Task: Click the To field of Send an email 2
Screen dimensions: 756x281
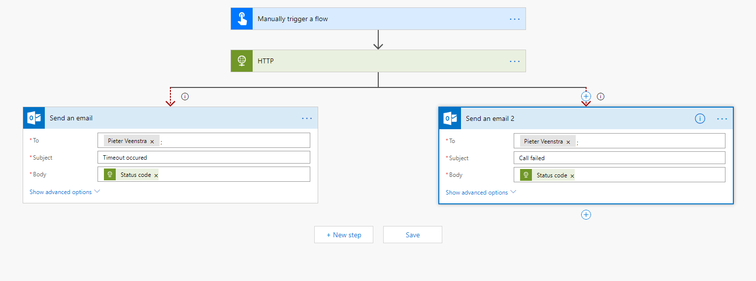Action: (x=620, y=141)
